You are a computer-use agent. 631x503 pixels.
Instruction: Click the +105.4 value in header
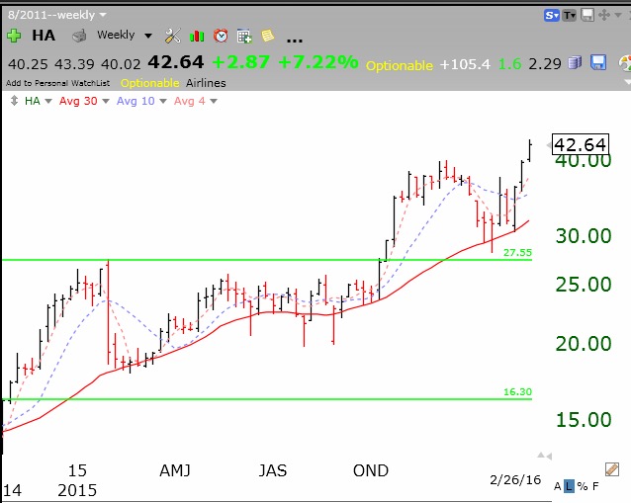[465, 64]
